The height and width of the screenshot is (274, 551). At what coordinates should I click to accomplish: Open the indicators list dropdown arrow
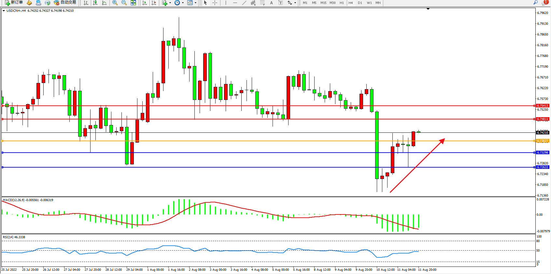tap(170, 3)
